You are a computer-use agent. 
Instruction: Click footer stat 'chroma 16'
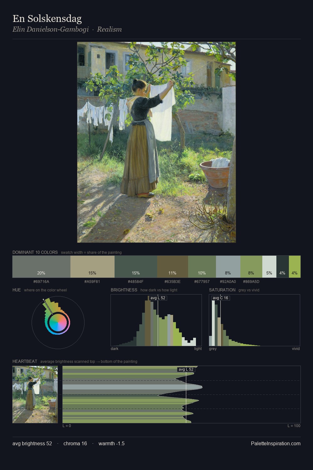[x=75, y=443]
